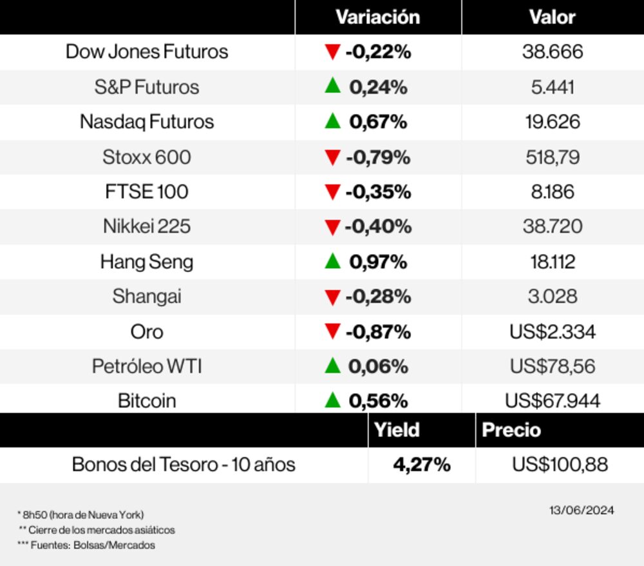Click the red down arrow in FTSE 100 row
Image resolution: width=644 pixels, height=566 pixels.
pos(332,191)
